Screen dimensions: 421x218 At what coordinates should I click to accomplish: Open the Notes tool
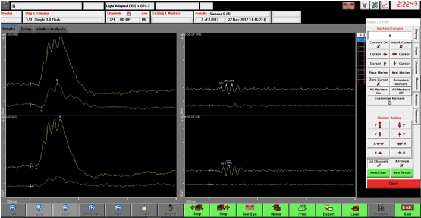pos(276,210)
